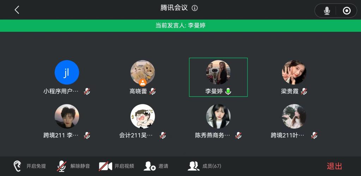This screenshot has width=361, height=176.
Task: Tap green microphone icon beside 李曼婷
Action: [228, 91]
